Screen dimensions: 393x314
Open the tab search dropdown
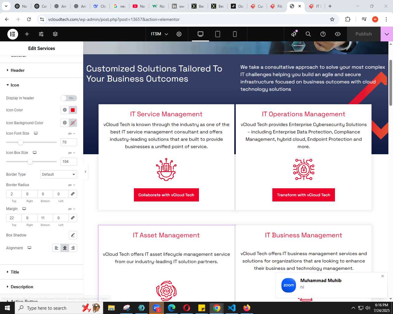6,6
